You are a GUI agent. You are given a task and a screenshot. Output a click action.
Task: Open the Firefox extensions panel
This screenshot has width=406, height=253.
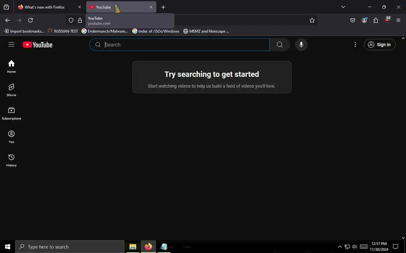point(376,20)
